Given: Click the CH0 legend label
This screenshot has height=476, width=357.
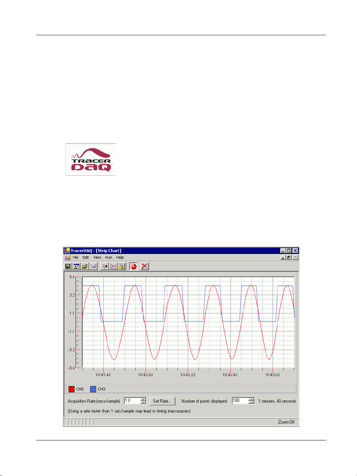Looking at the screenshot, I should (x=80, y=389).
